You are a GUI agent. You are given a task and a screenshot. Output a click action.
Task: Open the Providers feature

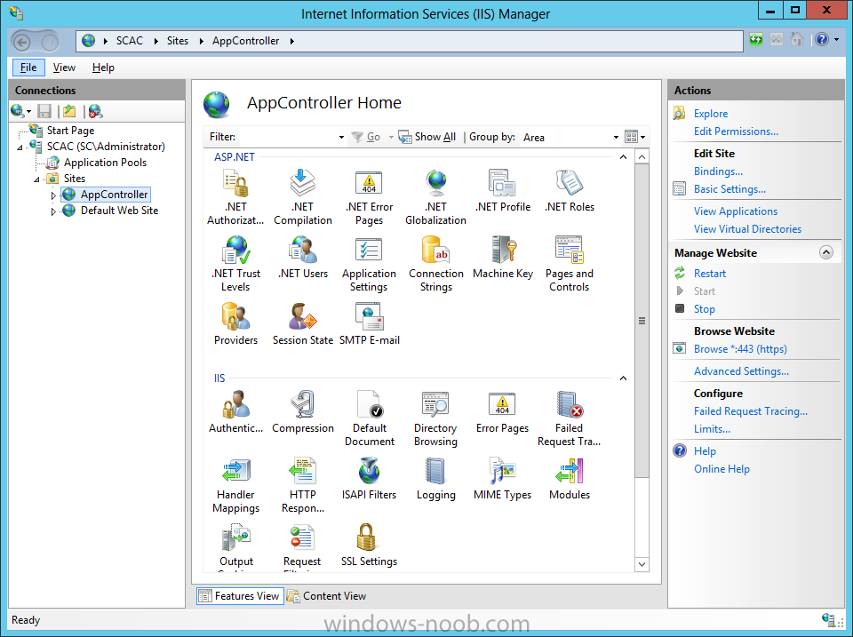tap(235, 324)
